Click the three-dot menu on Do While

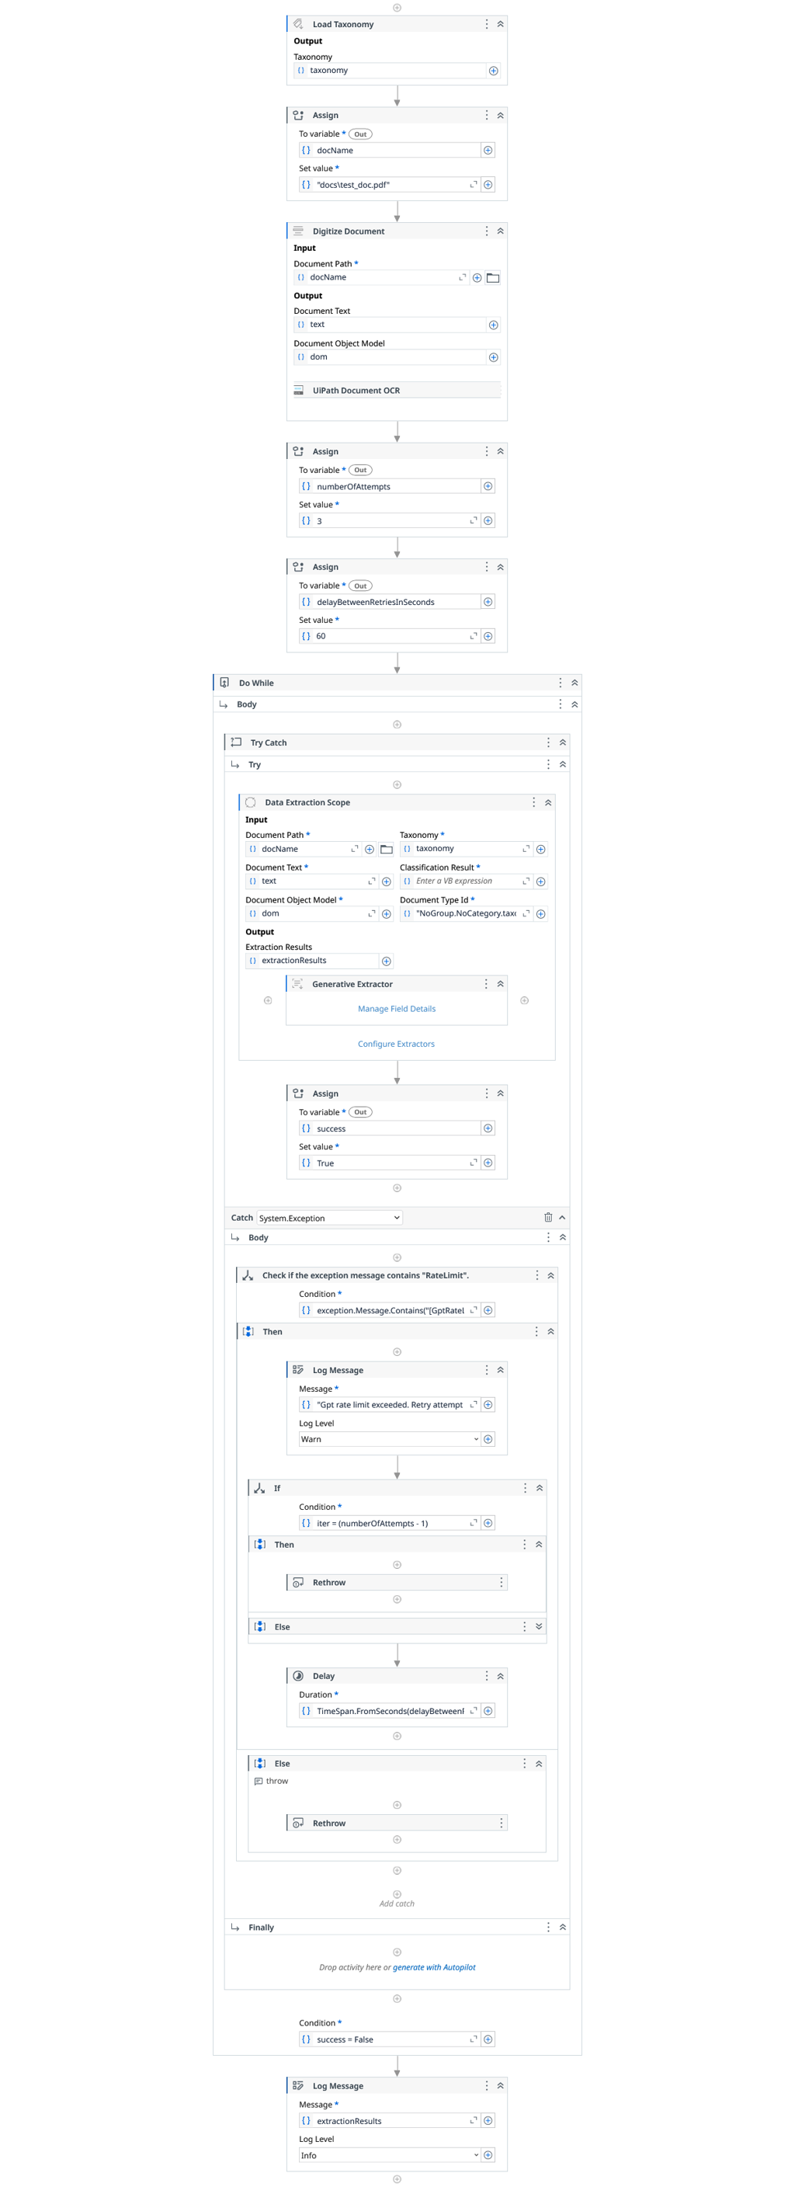560,683
